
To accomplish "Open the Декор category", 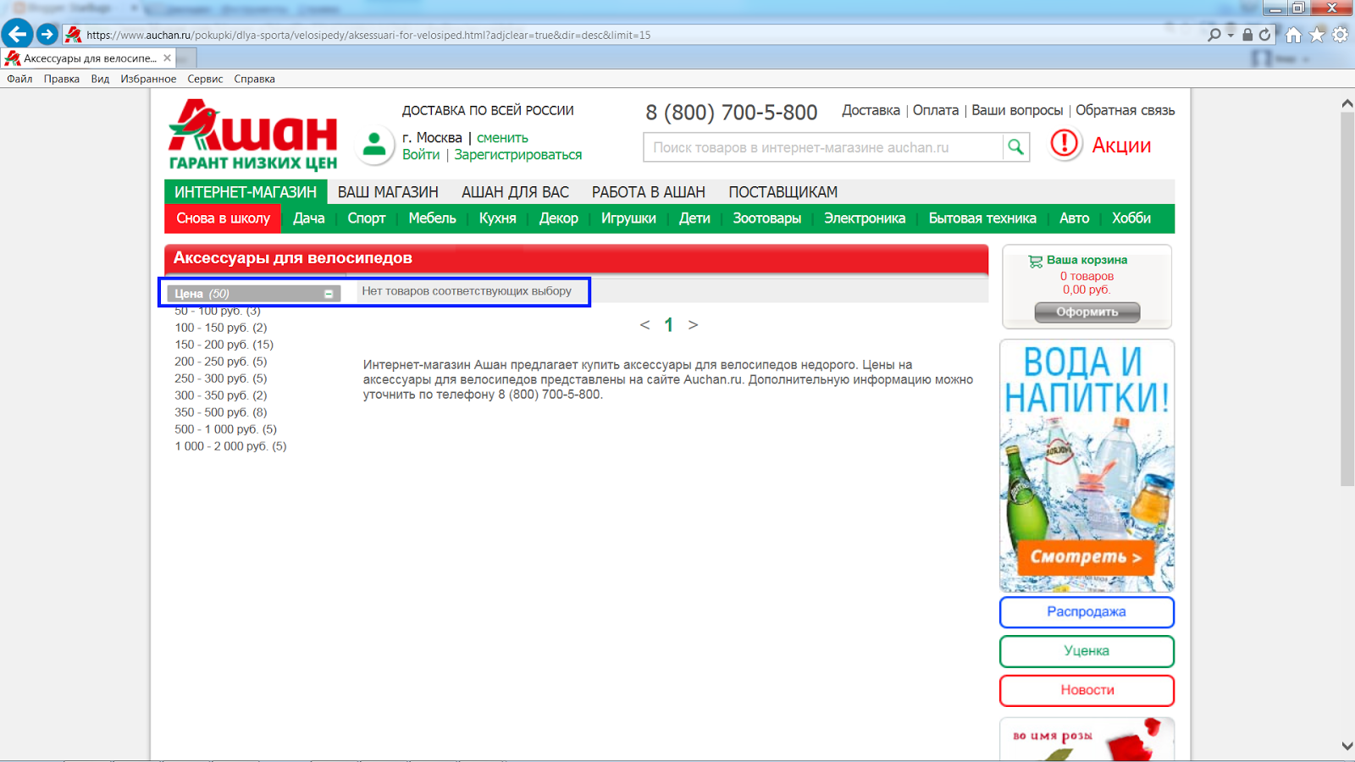I will [x=559, y=218].
